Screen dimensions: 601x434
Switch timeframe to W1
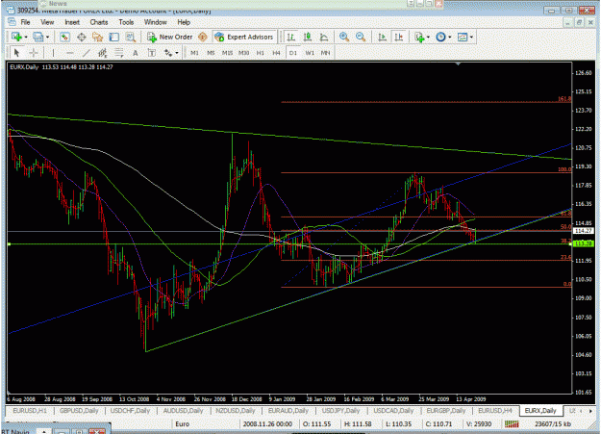pyautogui.click(x=310, y=53)
